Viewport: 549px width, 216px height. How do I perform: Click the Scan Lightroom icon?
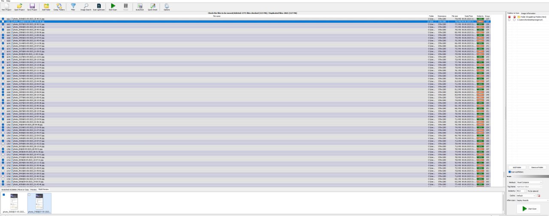click(99, 6)
